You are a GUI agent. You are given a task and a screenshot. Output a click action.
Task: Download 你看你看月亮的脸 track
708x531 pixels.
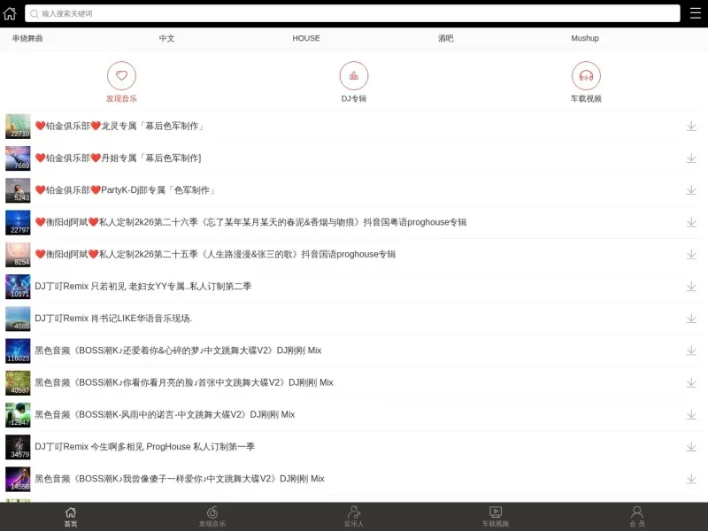coord(691,382)
